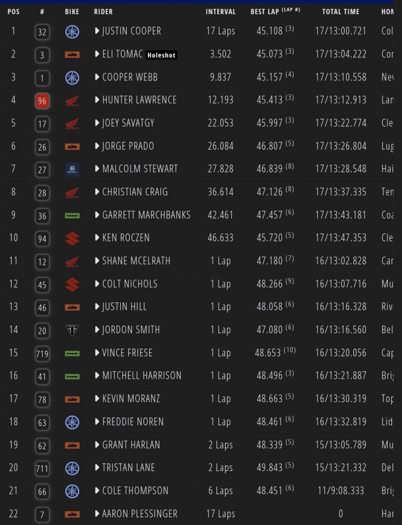Sort by Interval column header
Screen dimensions: 402x525
click(221, 11)
